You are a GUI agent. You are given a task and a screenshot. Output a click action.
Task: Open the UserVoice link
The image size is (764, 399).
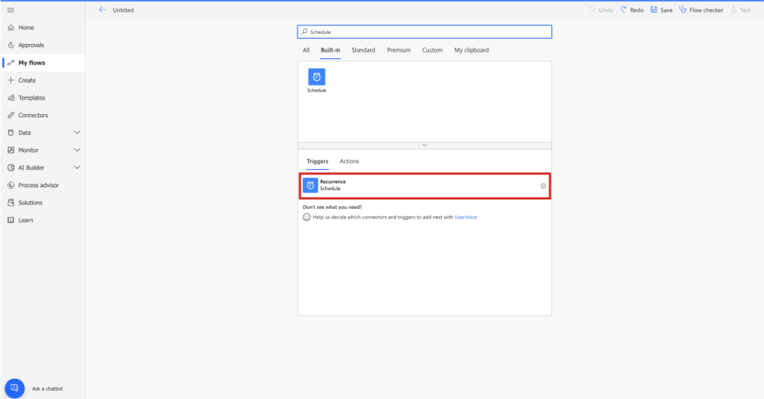point(466,217)
